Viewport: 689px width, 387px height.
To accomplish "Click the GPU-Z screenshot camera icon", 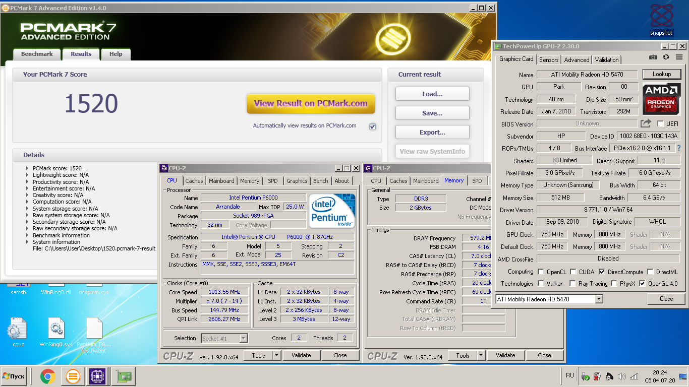I will (653, 57).
